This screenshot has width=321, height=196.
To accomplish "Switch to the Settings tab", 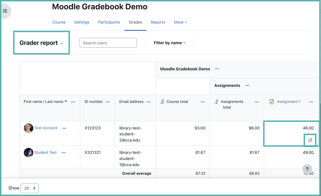I will (82, 22).
